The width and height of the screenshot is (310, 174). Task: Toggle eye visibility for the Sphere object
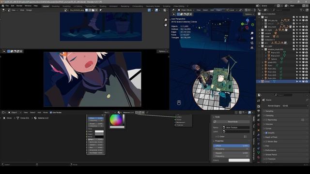coord(300,59)
